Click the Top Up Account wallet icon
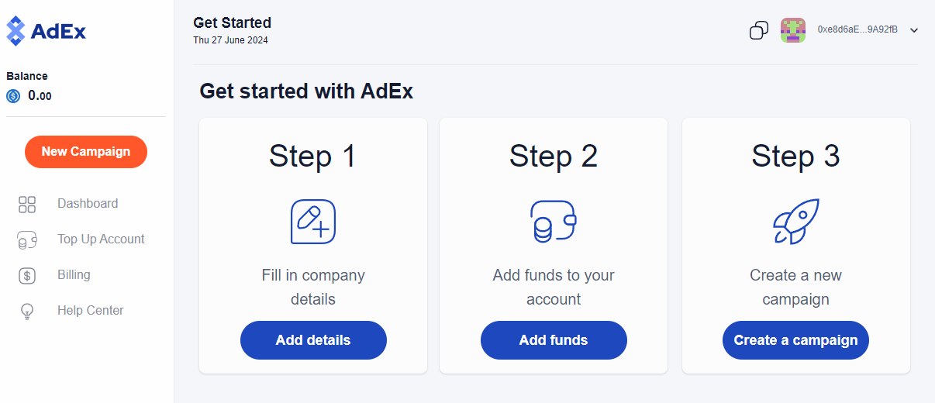935x403 pixels. (27, 240)
